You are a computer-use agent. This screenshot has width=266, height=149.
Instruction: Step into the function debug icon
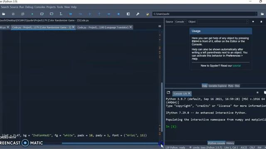tap(90, 14)
